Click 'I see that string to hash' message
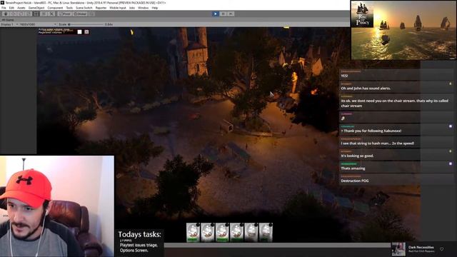The height and width of the screenshot is (257, 457). tap(378, 143)
